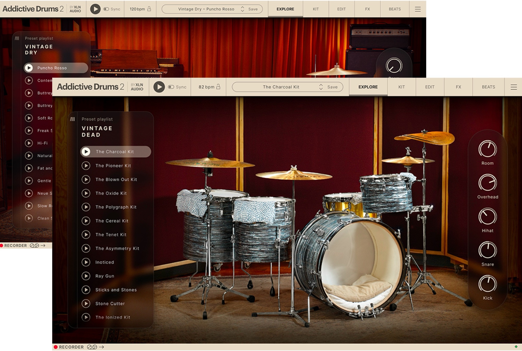
Task: Toggle the Sync switch in front window
Action: 171,87
